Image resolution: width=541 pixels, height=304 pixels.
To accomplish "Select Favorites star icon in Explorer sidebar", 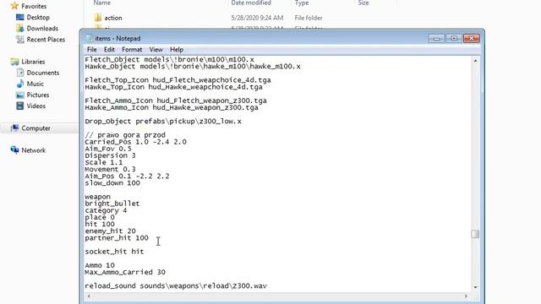I will pos(14,6).
